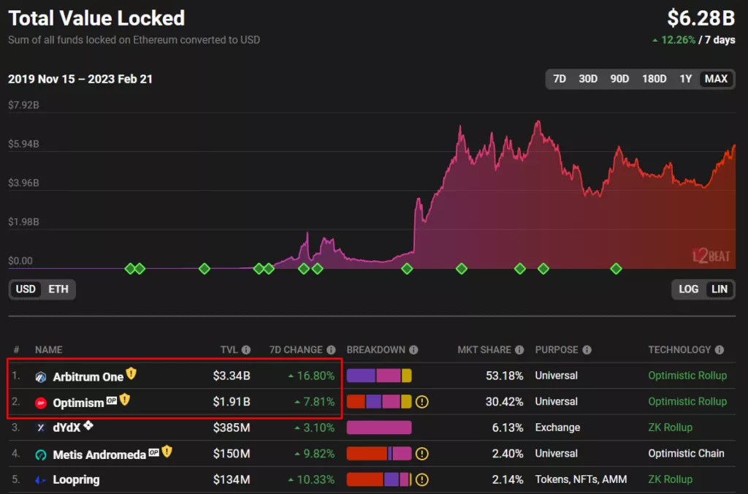Image resolution: width=748 pixels, height=494 pixels.
Task: Click the $1.91B TVL value
Action: 232,402
